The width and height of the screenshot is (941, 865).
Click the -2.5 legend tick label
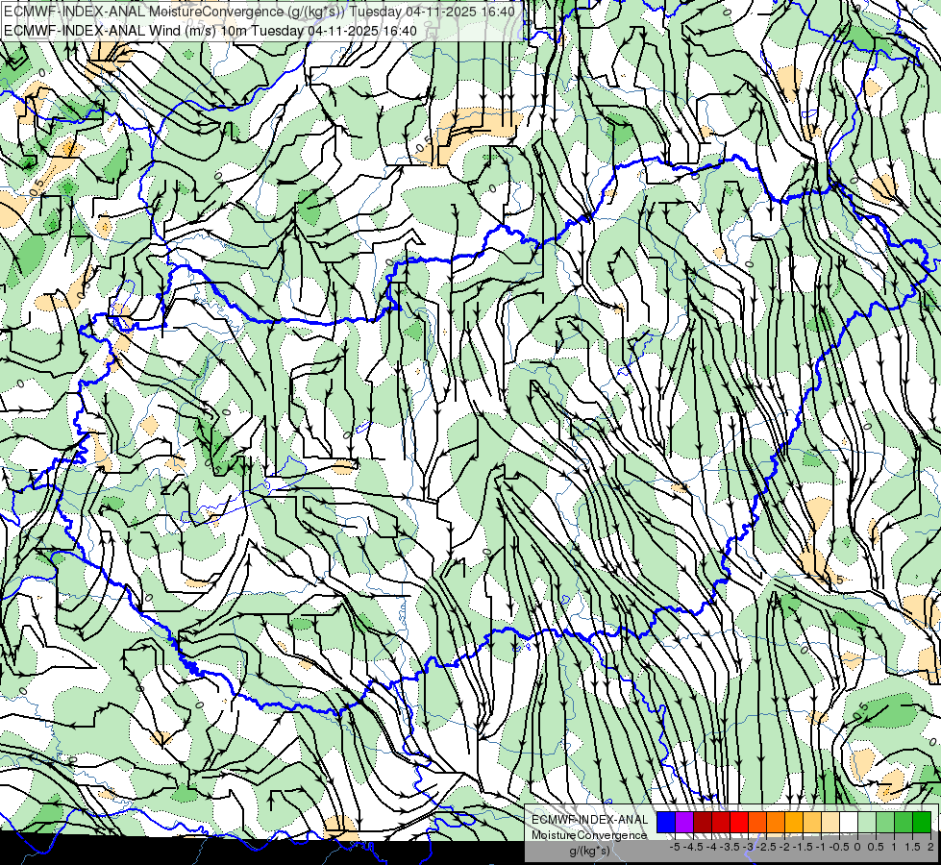tap(766, 847)
